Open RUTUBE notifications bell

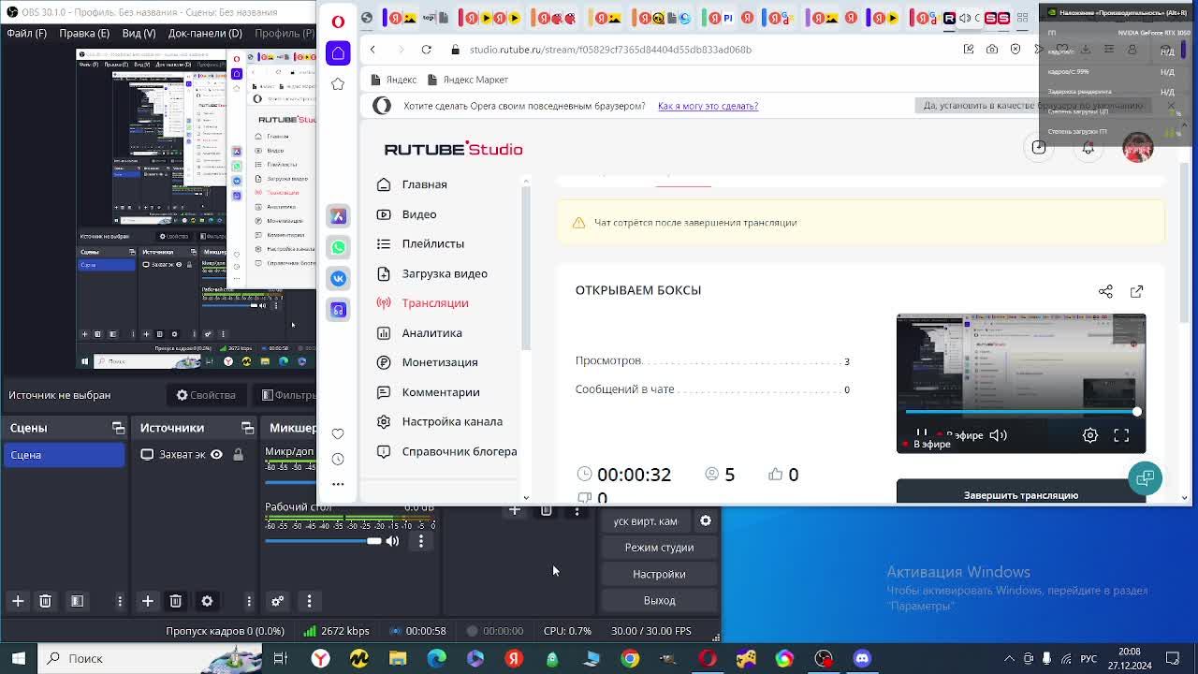1088,148
